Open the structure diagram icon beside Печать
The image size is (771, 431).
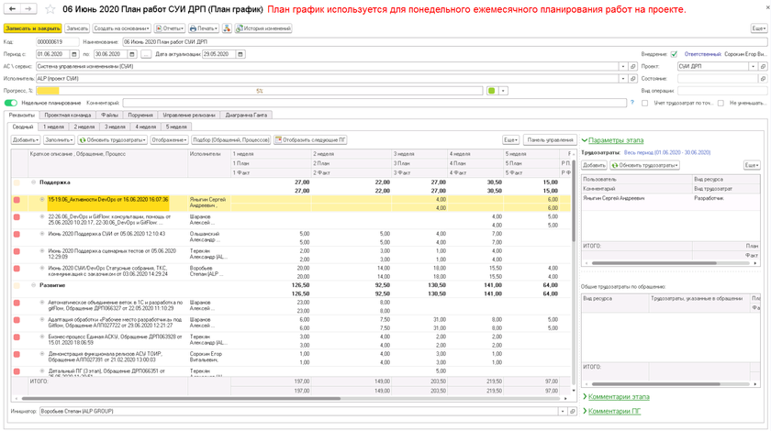pyautogui.click(x=227, y=28)
